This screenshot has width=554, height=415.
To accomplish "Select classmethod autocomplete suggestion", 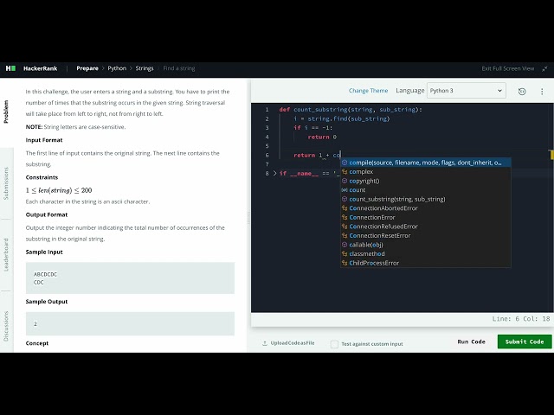I will 425,253.
